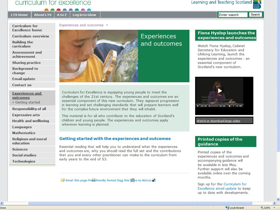Open Getting started with the experiences and outcomes
This screenshot has width=280, height=210.
point(115,139)
